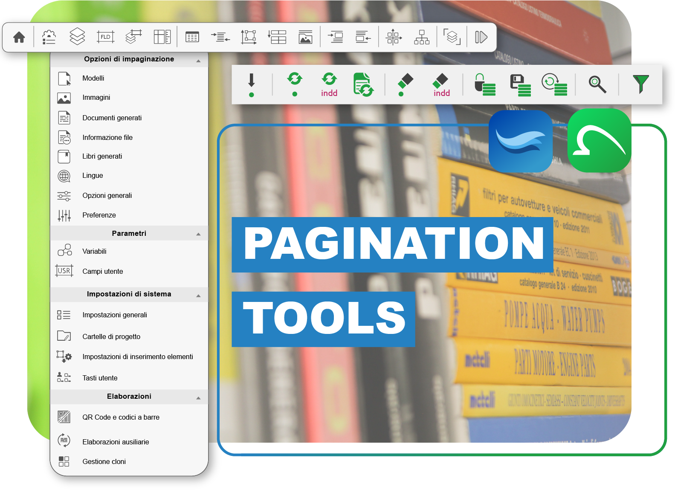Click the play/step forward icon
The width and height of the screenshot is (675, 490).
click(x=481, y=37)
